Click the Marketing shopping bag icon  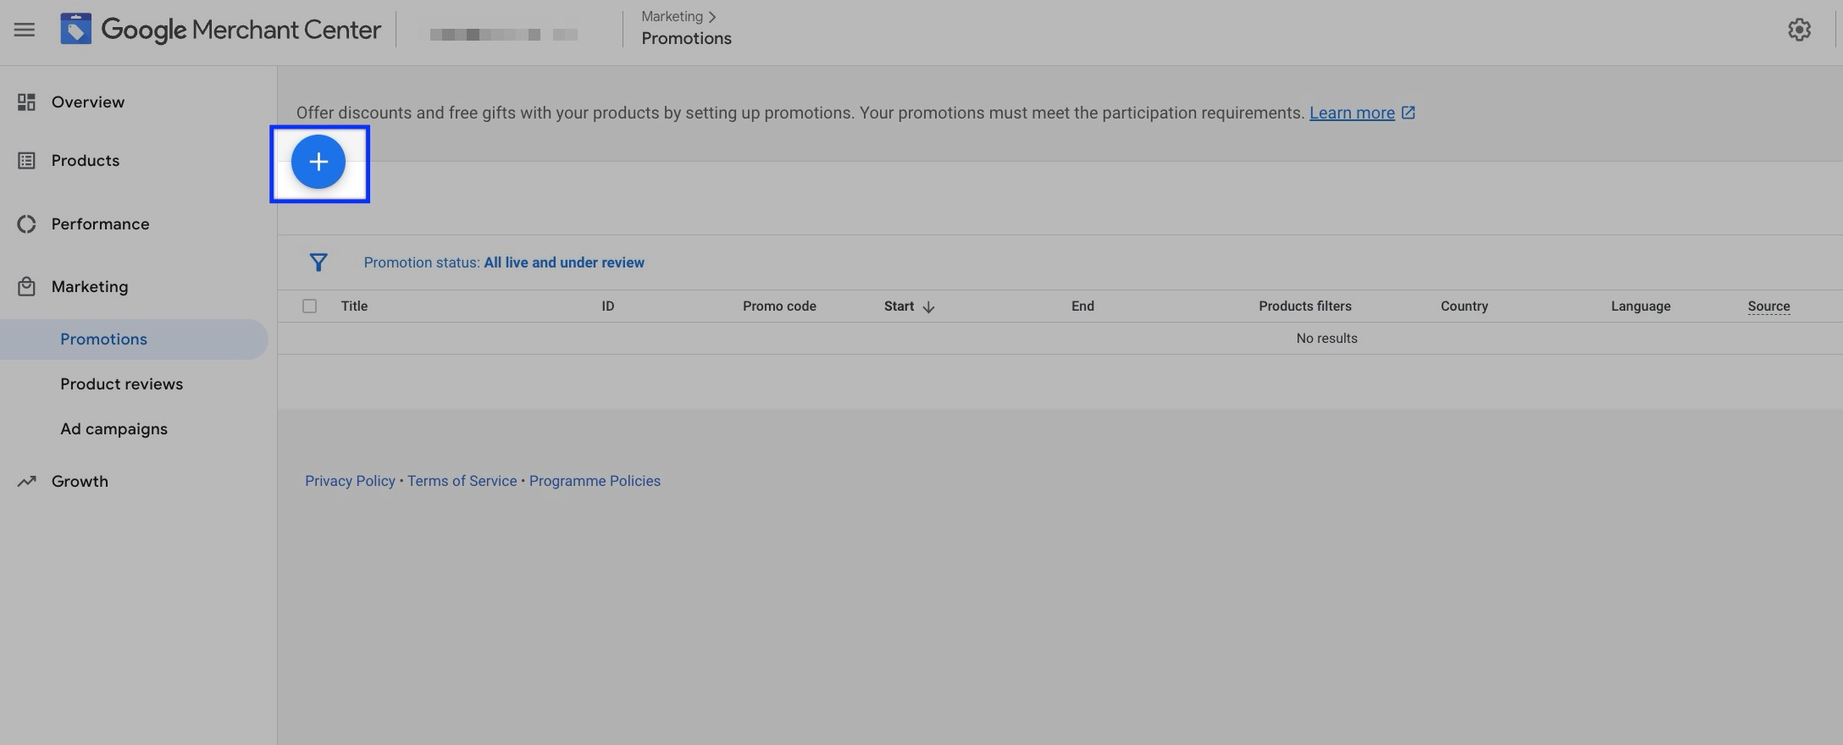[x=26, y=287]
